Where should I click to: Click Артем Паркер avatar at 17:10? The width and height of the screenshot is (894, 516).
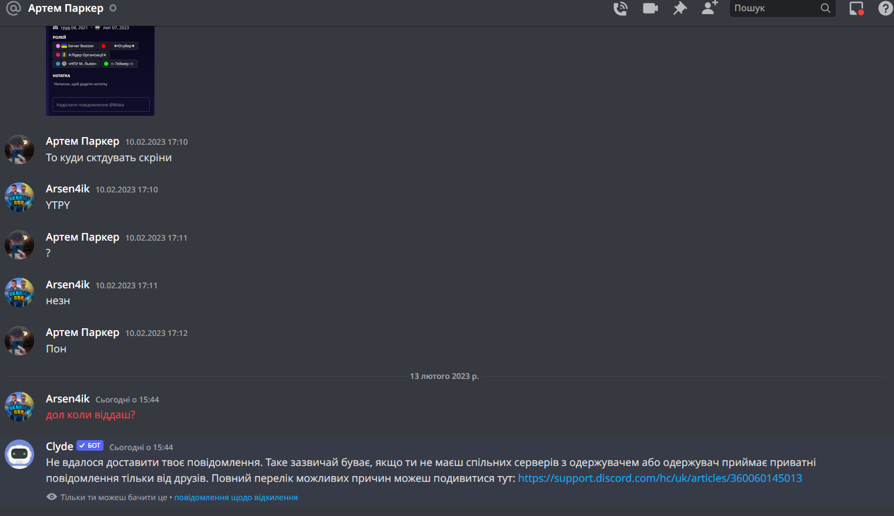19,149
